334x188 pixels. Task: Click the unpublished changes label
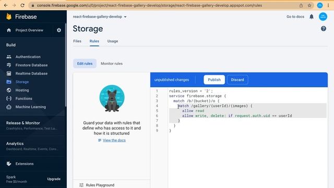[172, 80]
